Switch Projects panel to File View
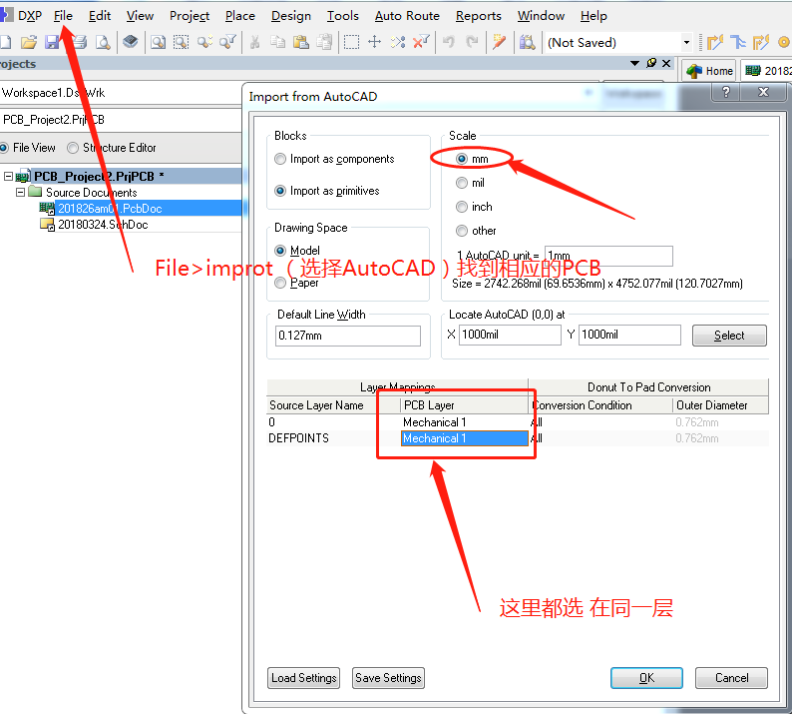Screen dimensions: 792x714 coord(4,148)
